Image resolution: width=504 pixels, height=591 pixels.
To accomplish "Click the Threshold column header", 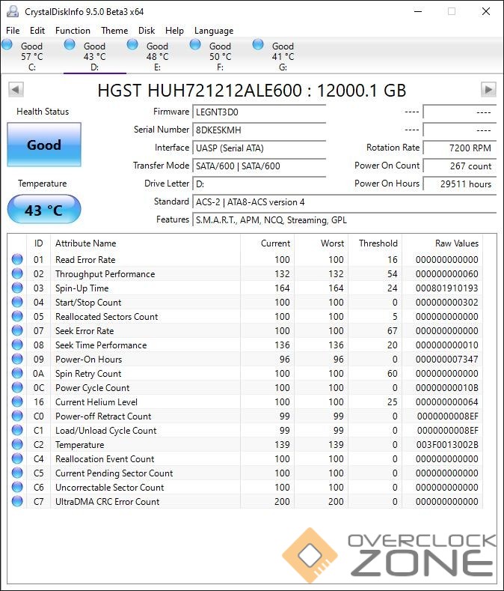I will (375, 243).
